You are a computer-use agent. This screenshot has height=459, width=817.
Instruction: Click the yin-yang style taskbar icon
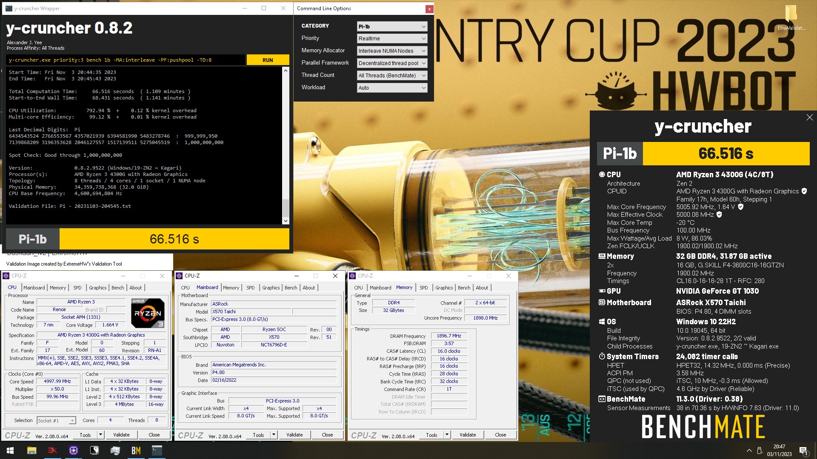pyautogui.click(x=94, y=450)
